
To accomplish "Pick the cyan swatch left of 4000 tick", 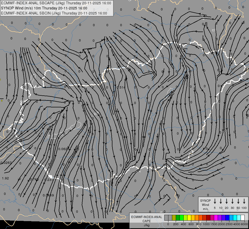I will (235, 218).
